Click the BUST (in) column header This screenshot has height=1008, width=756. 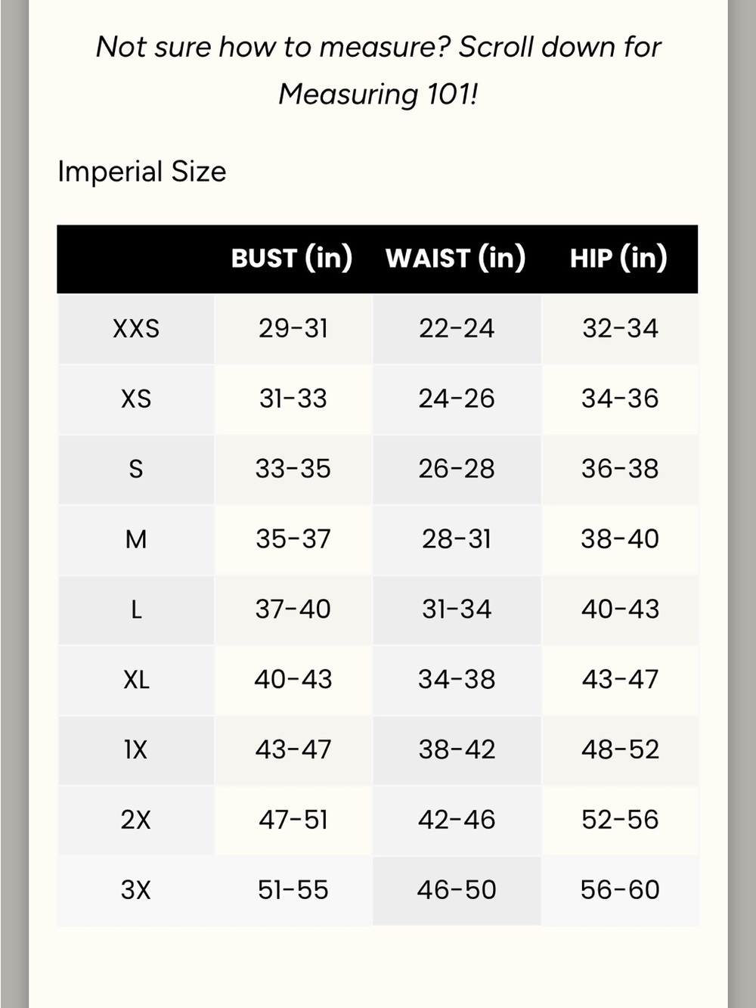pos(292,259)
